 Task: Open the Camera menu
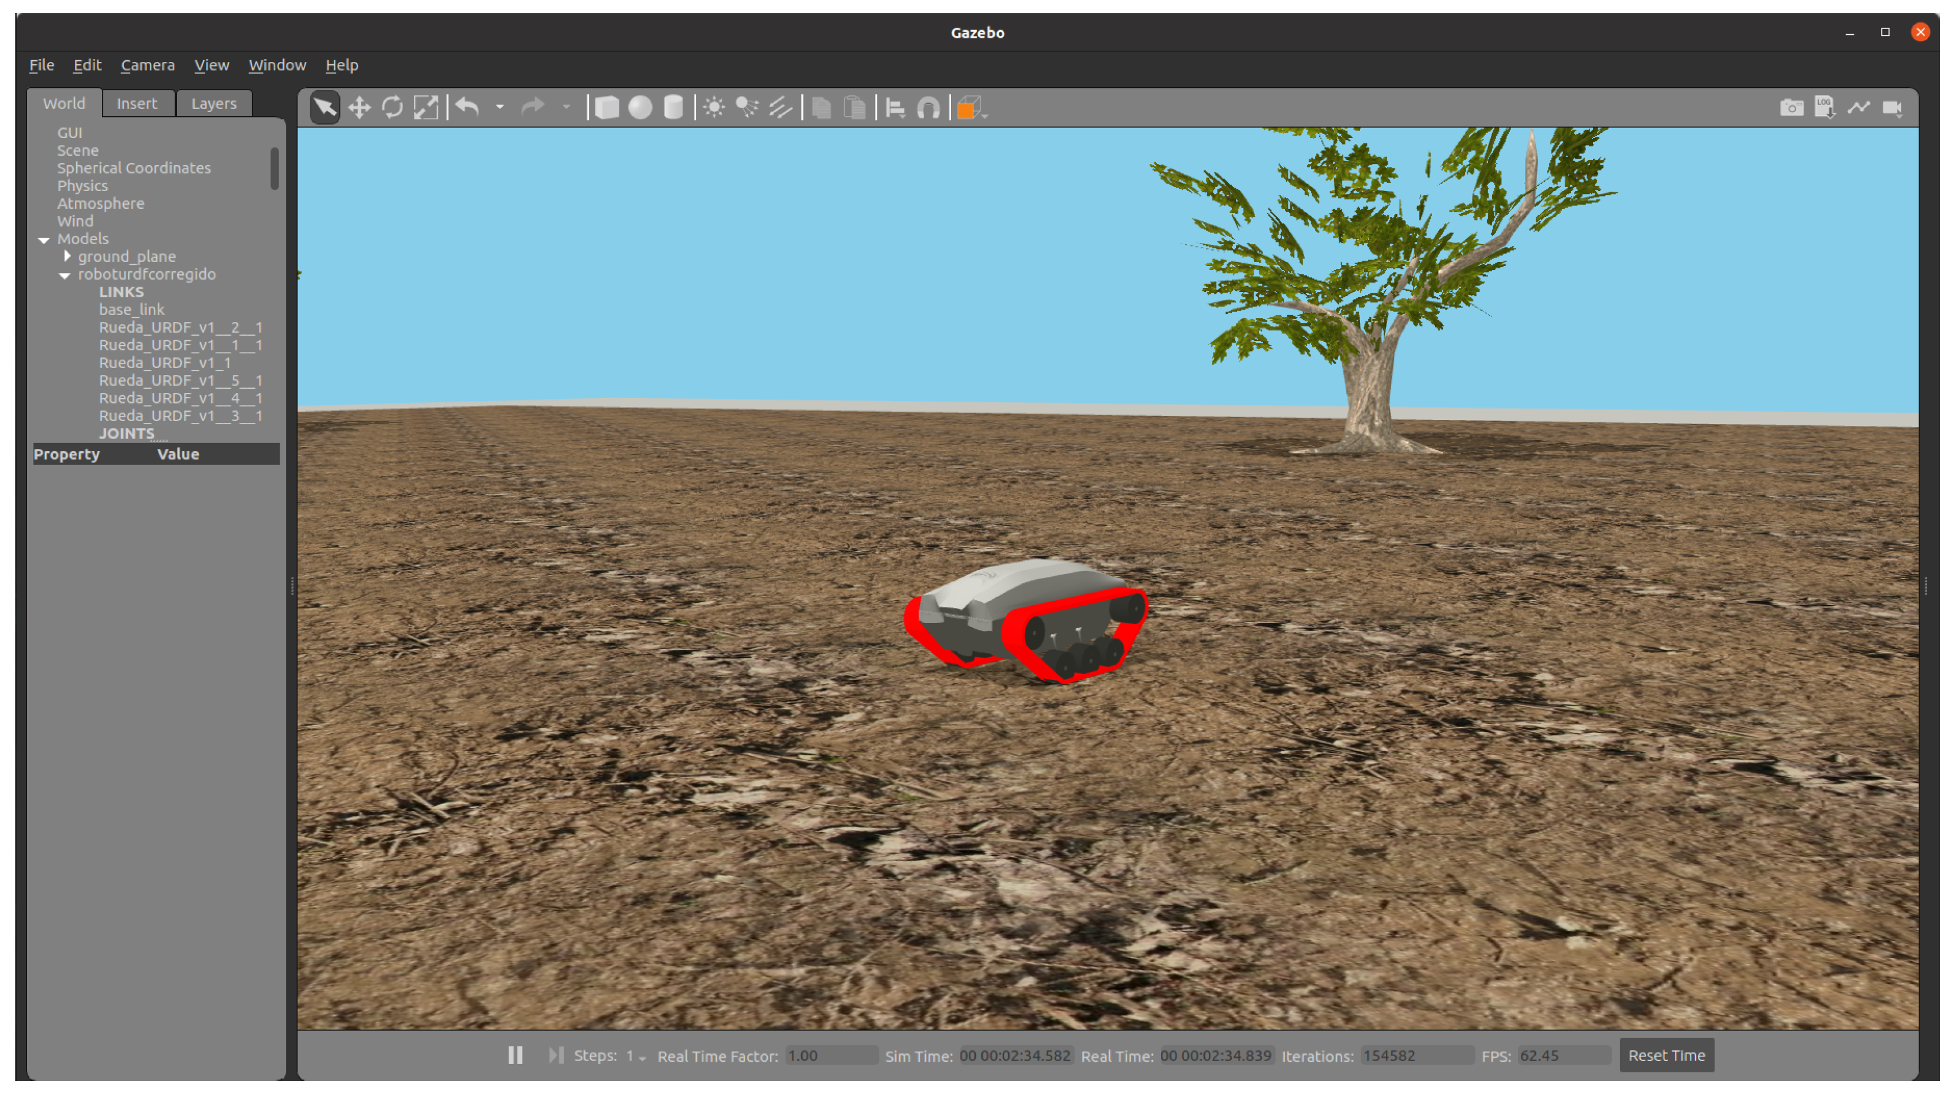[147, 65]
